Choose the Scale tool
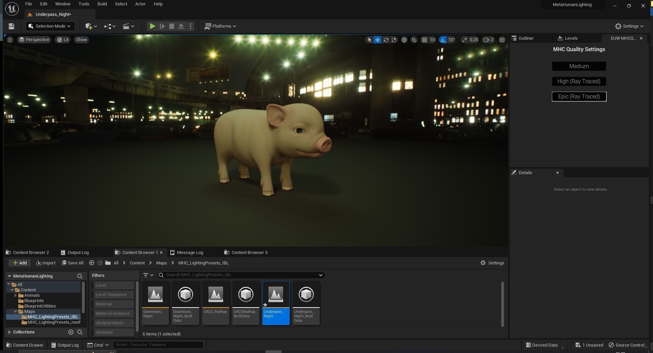Screen dimensions: 653x353 [394, 40]
